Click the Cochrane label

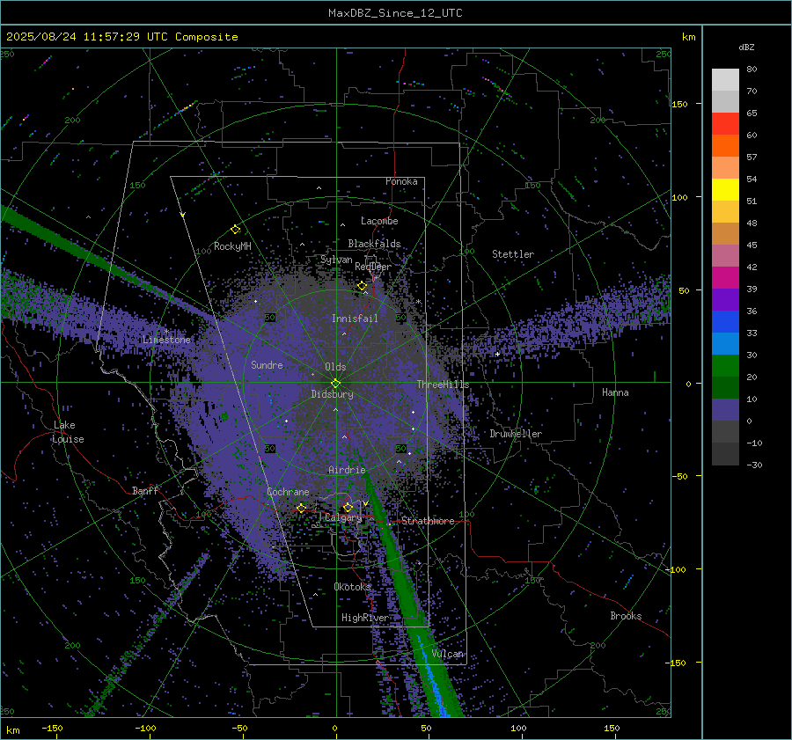point(288,492)
